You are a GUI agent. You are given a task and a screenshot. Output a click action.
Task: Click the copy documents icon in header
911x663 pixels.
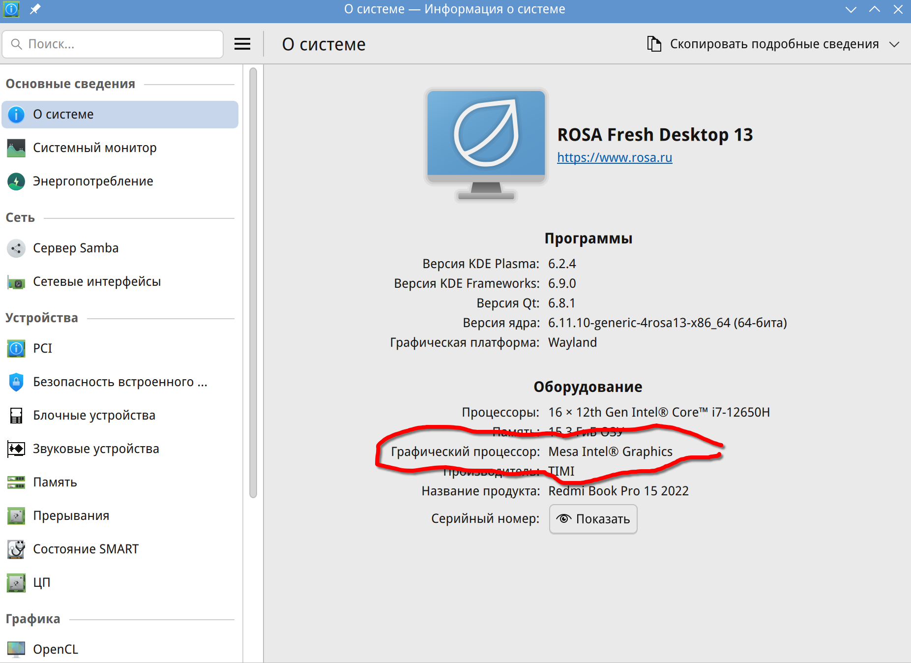(x=654, y=44)
